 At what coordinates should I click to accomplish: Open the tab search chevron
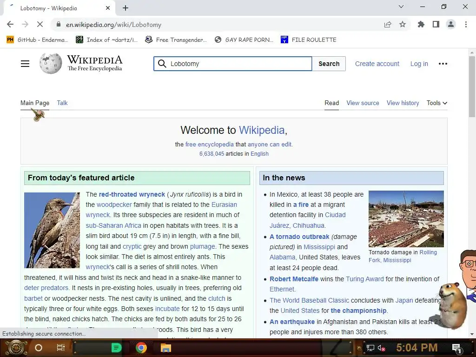coord(401,7)
